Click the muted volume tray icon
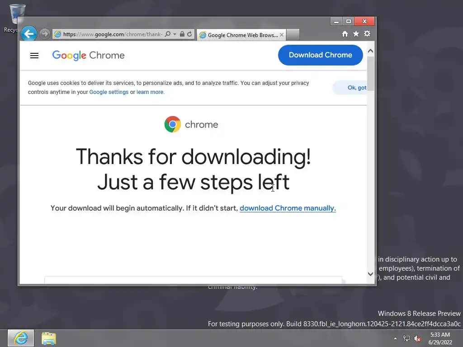Viewport: 463px width, 347px height. (417, 338)
